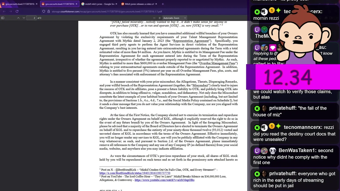Close the Mitch jones releases tab
Image resolution: width=340 pixels, height=191 pixels.
point(156,4)
